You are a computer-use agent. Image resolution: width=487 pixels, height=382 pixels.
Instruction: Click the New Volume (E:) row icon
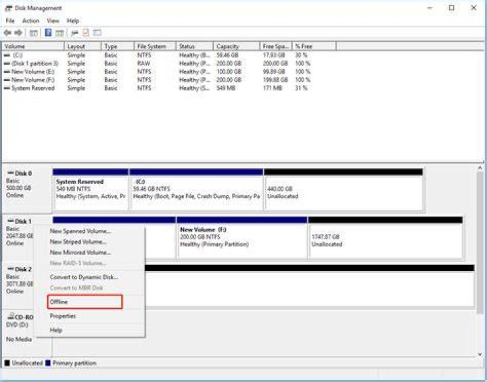point(7,72)
